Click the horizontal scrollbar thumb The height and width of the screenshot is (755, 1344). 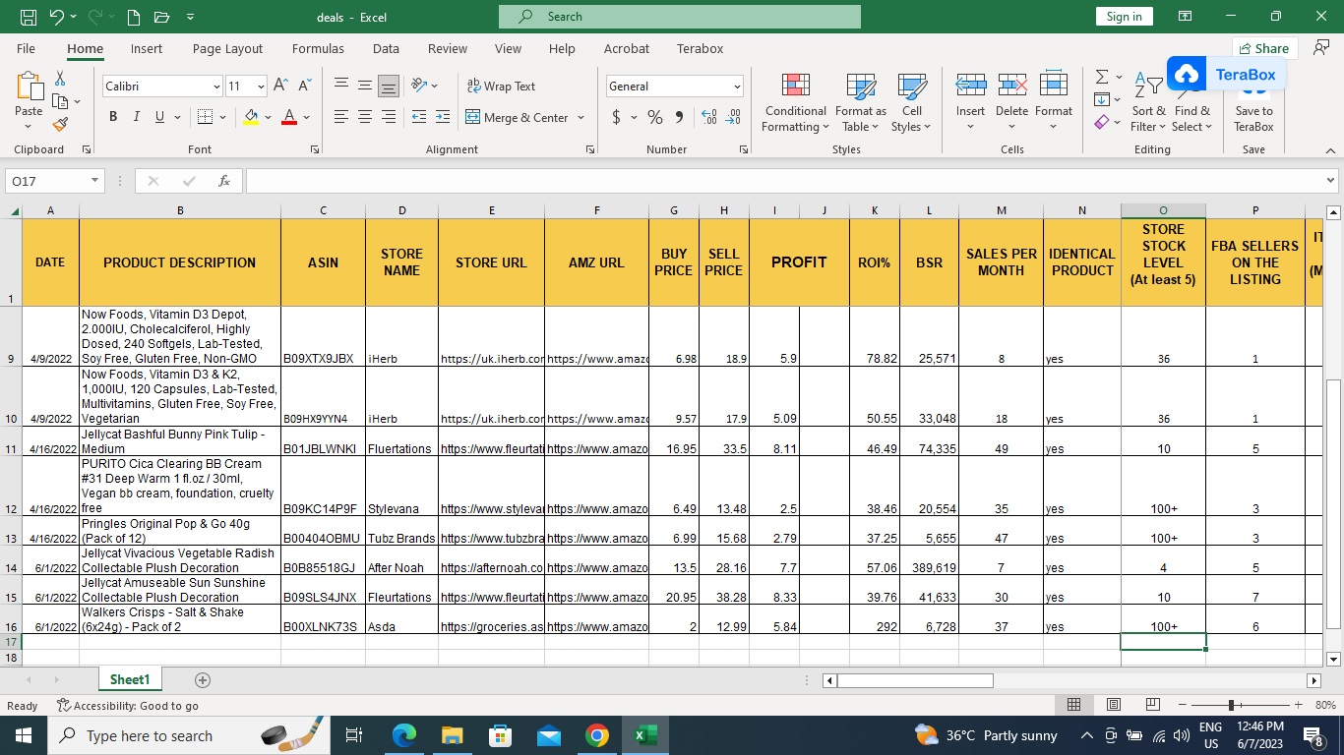pos(915,680)
